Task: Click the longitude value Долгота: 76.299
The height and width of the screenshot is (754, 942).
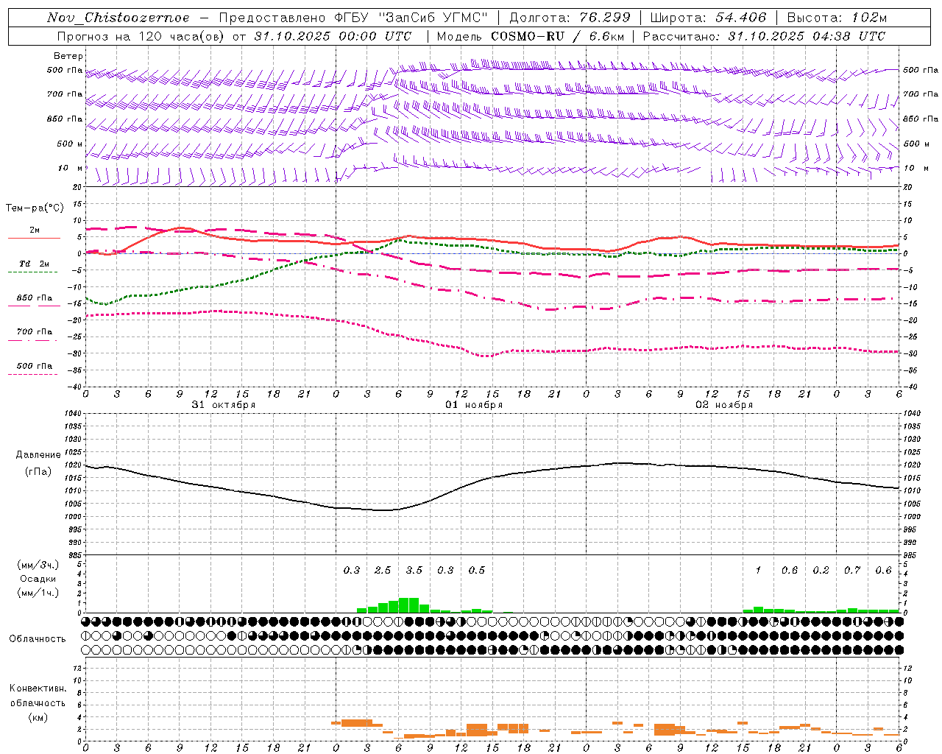Action: (x=570, y=18)
